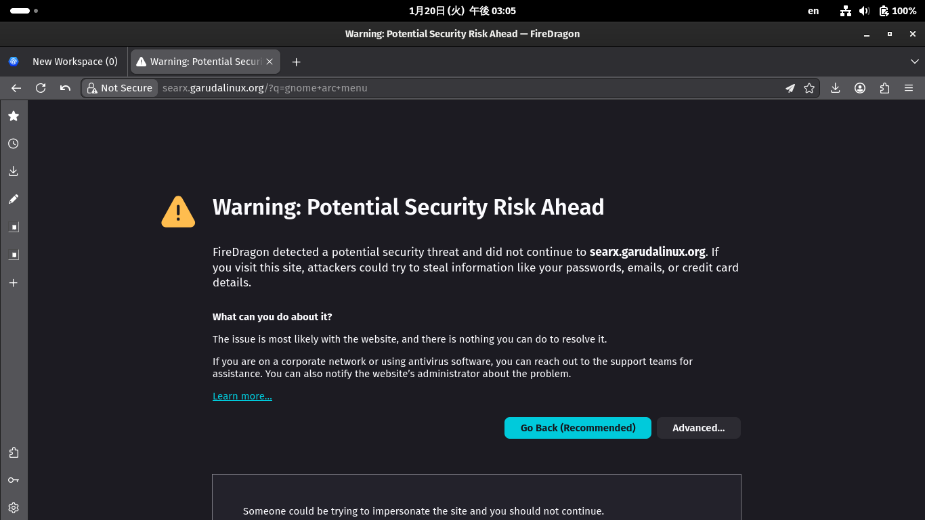The image size is (925, 520).
Task: Open the account profile icon in toolbar
Action: pyautogui.click(x=860, y=88)
